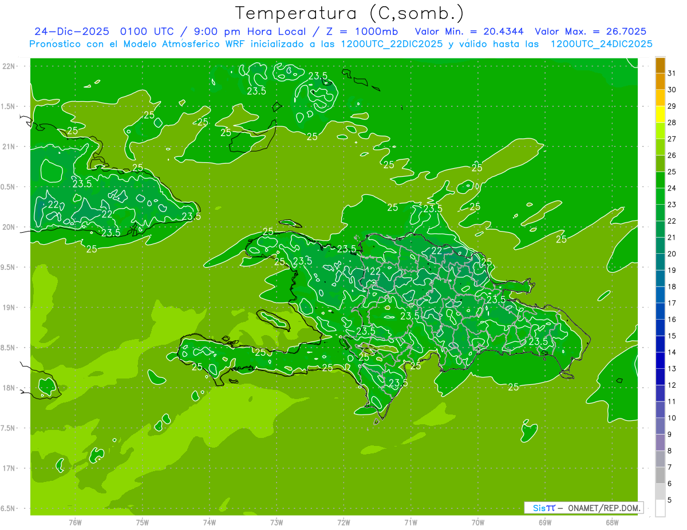Pick the purple swatch between 8 and 9

(660, 443)
